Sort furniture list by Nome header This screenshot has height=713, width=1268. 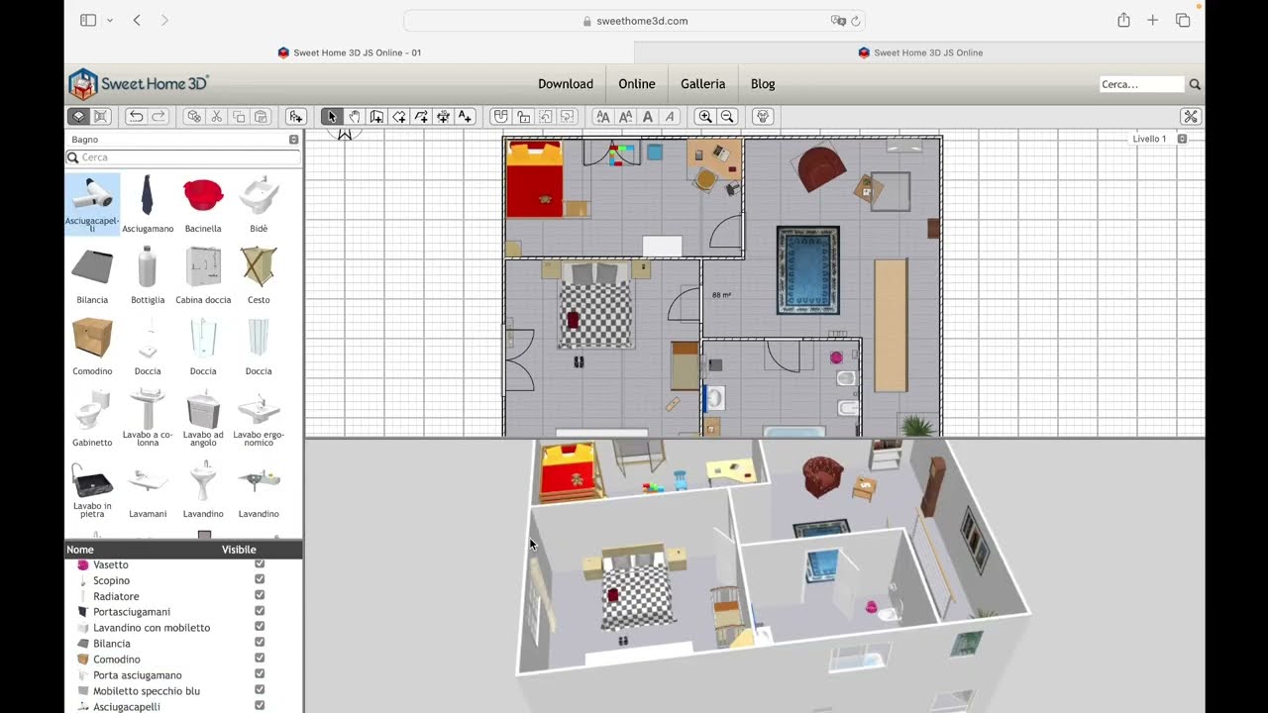(80, 550)
